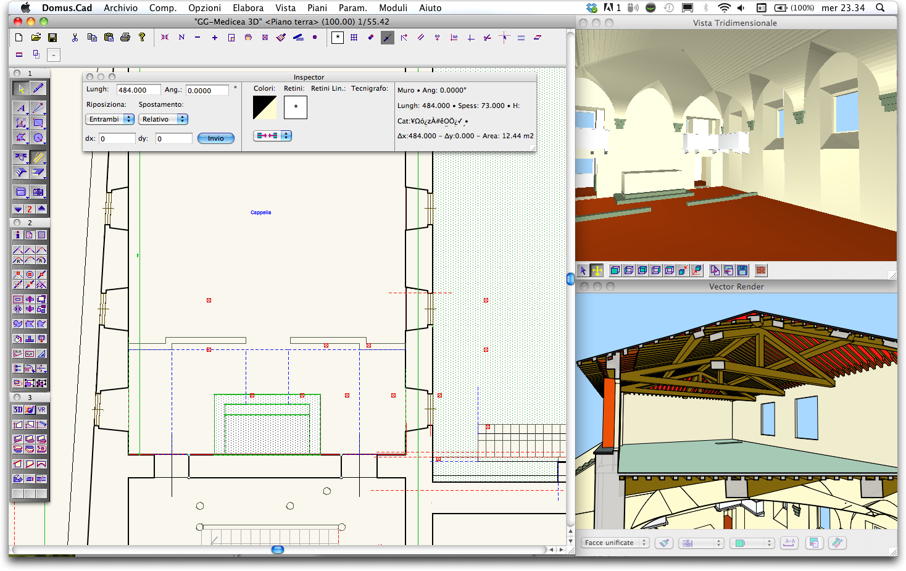The image size is (906, 571).
Task: Open the arrows direction dropdown in Inspector
Action: tap(272, 136)
